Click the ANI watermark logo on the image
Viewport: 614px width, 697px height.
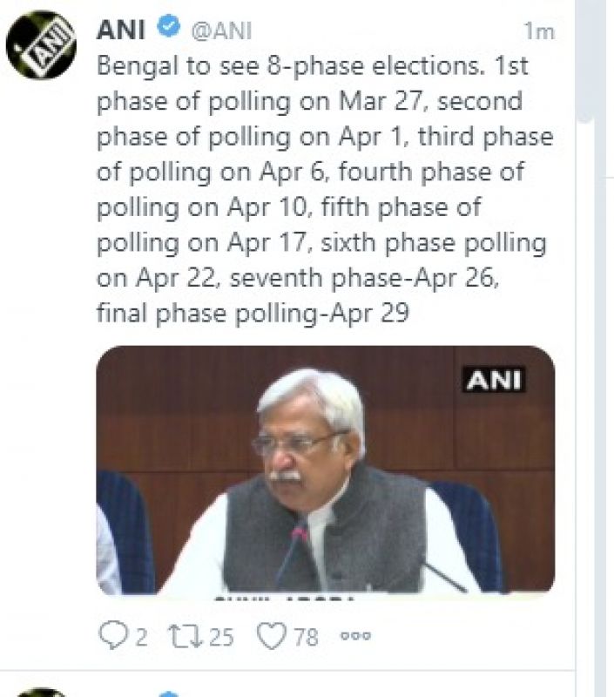click(x=493, y=381)
